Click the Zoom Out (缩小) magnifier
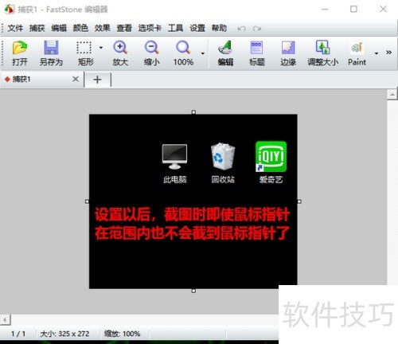 click(151, 48)
